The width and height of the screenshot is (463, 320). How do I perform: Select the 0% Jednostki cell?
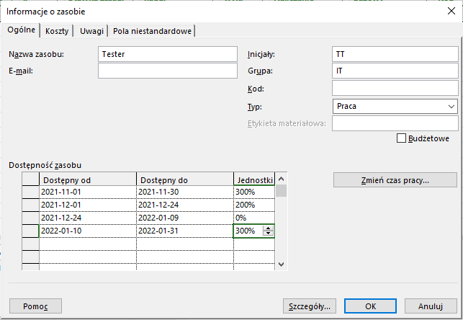click(254, 218)
